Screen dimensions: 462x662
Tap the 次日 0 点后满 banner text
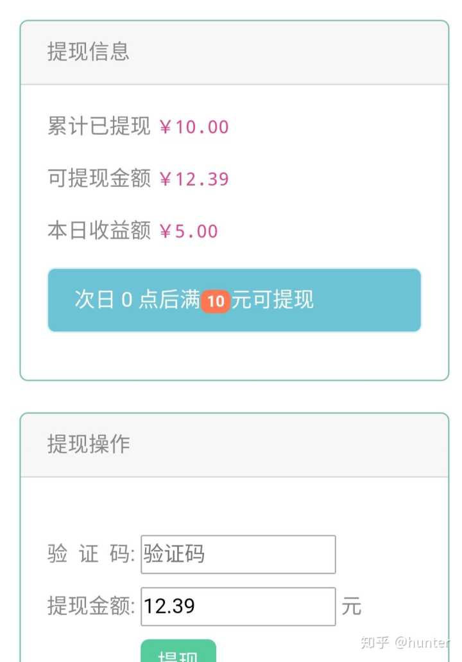click(137, 301)
